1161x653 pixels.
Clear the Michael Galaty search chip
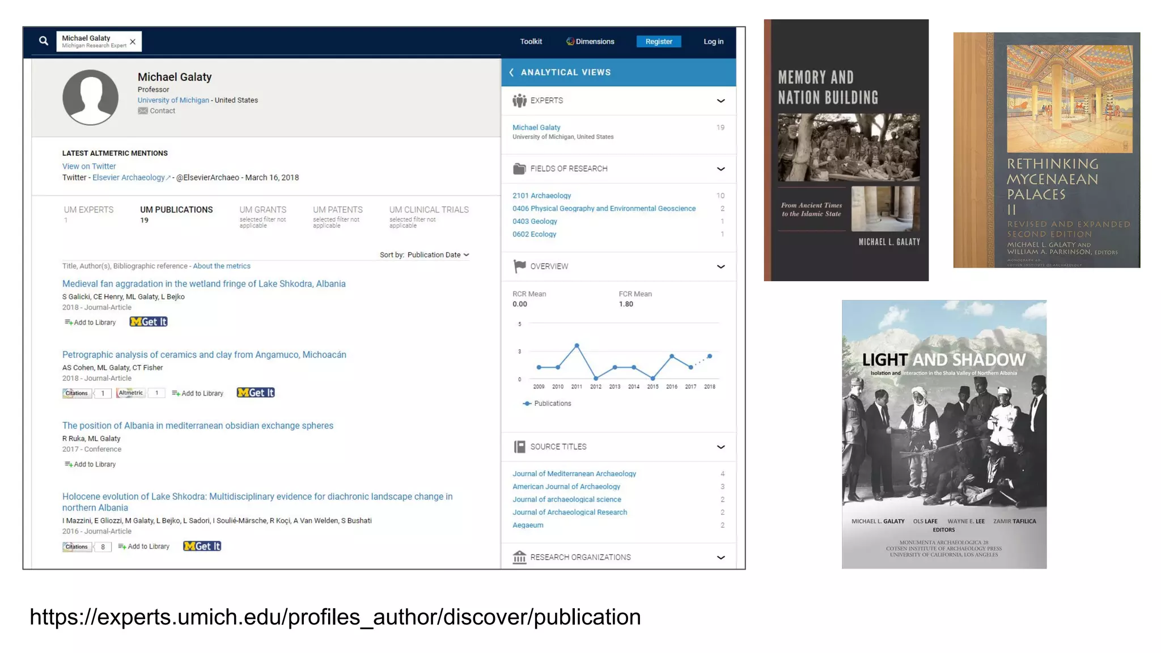[x=133, y=41]
